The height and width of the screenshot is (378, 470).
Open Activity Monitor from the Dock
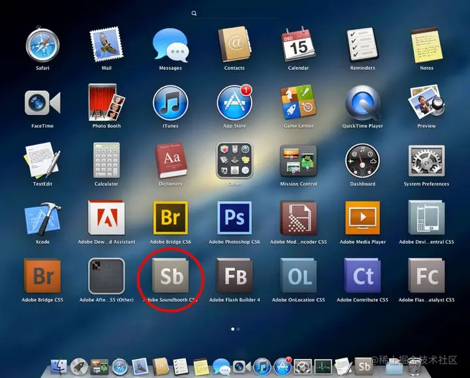pos(323,367)
